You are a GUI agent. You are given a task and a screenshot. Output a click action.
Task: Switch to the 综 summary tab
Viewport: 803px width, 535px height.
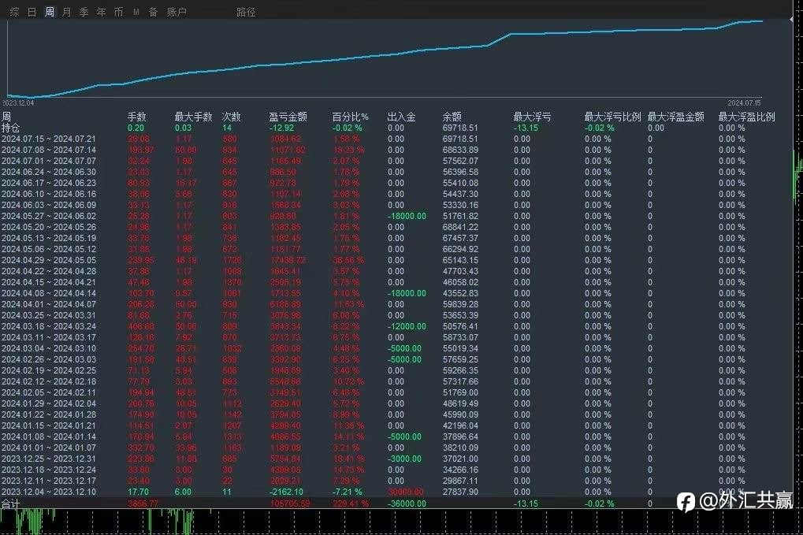pos(14,12)
